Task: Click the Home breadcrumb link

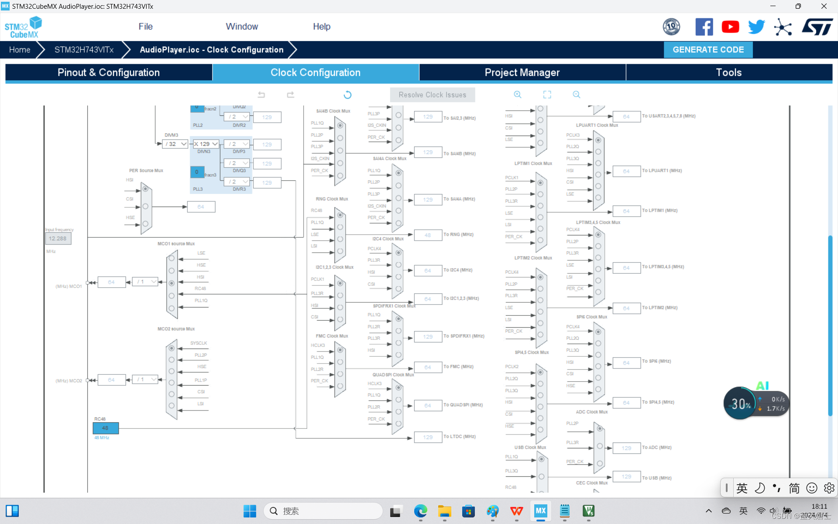Action: point(20,50)
